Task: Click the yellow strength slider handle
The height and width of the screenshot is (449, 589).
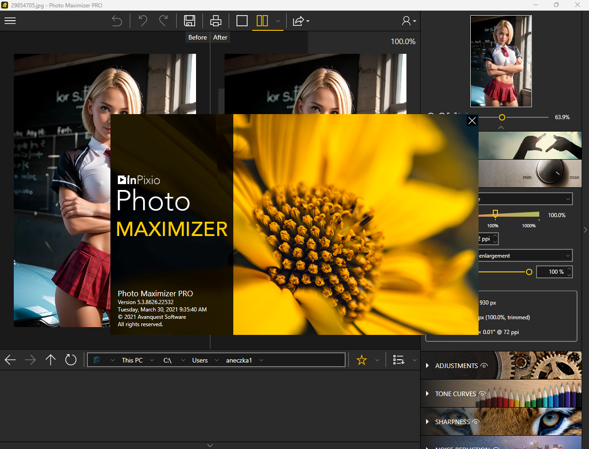Action: pos(529,272)
